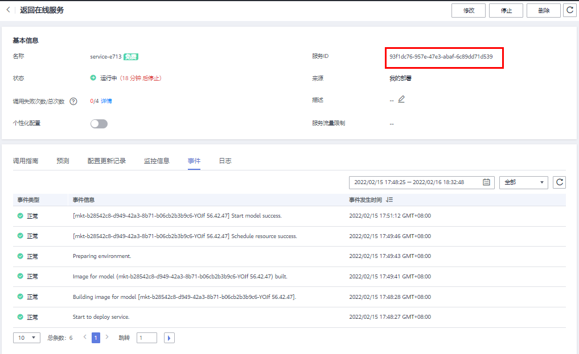Click the jump-to-page go button

coord(169,338)
